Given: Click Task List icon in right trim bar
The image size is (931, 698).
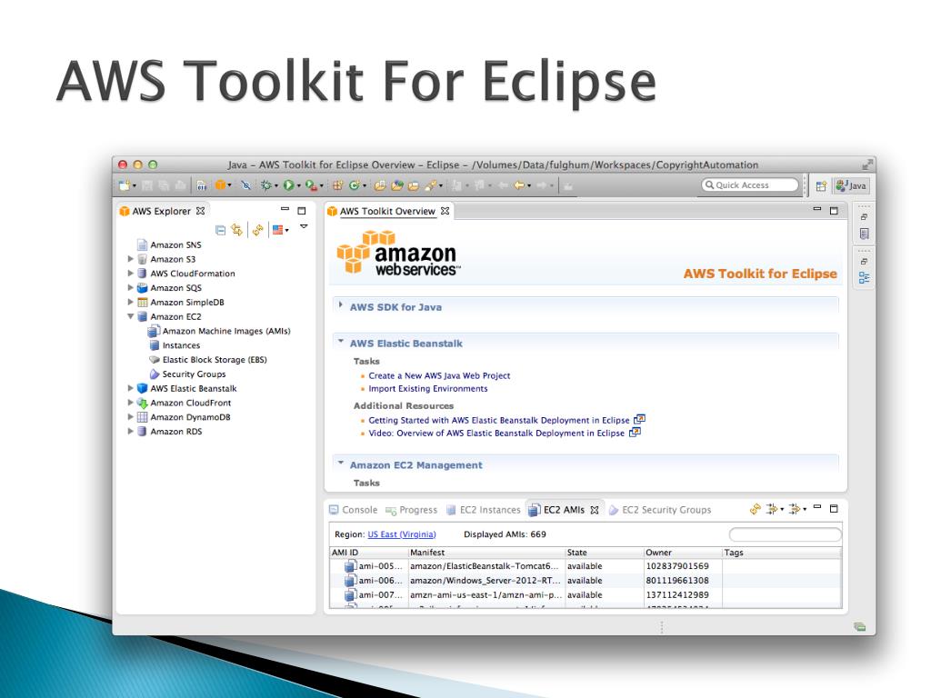Looking at the screenshot, I should [x=864, y=234].
